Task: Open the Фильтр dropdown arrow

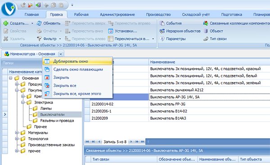Action: pos(60,39)
